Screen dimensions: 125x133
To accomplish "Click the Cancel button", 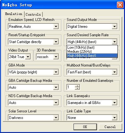I will click(x=110, y=127).
